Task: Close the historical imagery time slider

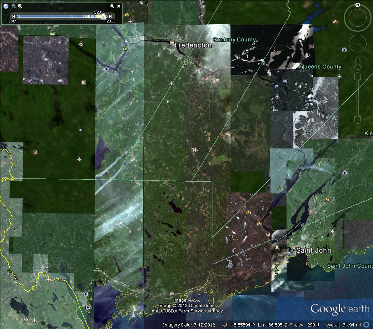Action: coord(119,6)
